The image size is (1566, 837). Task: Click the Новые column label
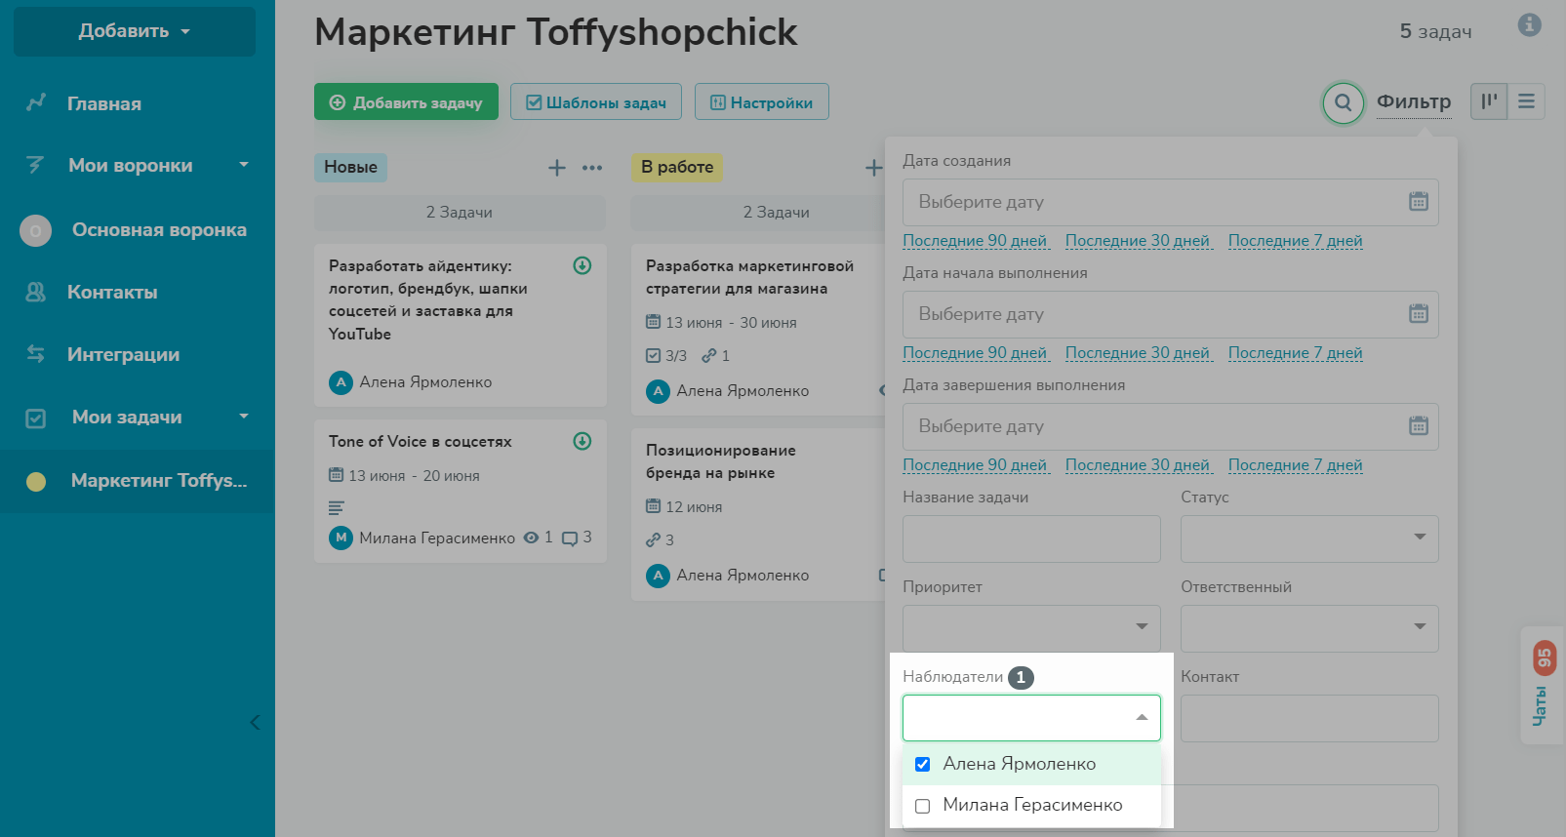(x=350, y=167)
